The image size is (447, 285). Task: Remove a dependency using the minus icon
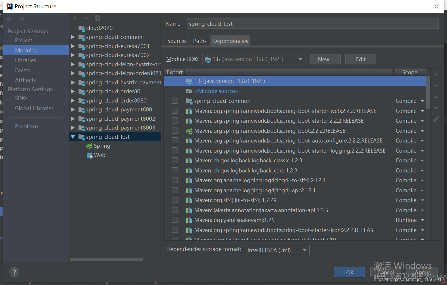[x=436, y=85]
